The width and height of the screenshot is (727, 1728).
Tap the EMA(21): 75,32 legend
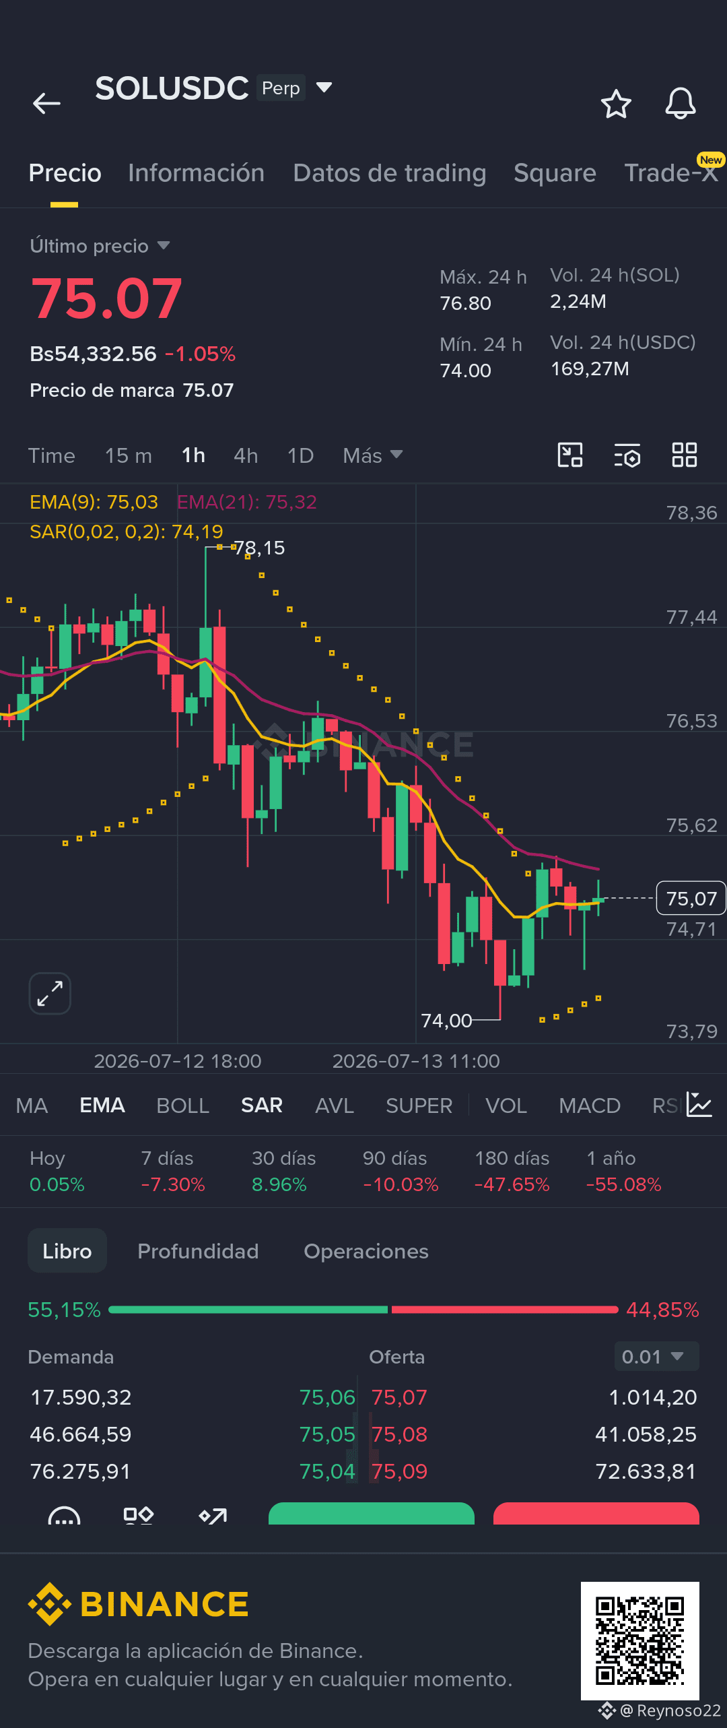point(246,502)
